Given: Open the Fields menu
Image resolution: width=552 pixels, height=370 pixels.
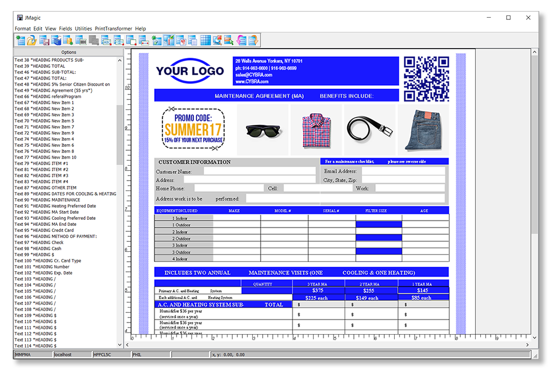Looking at the screenshot, I should [66, 29].
